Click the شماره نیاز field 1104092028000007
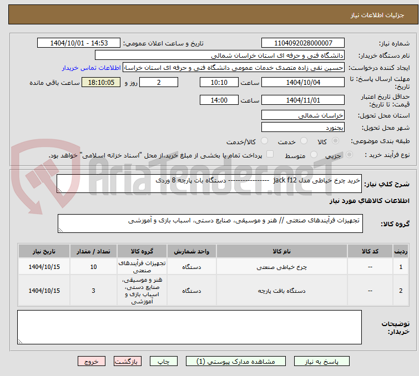 (303, 43)
